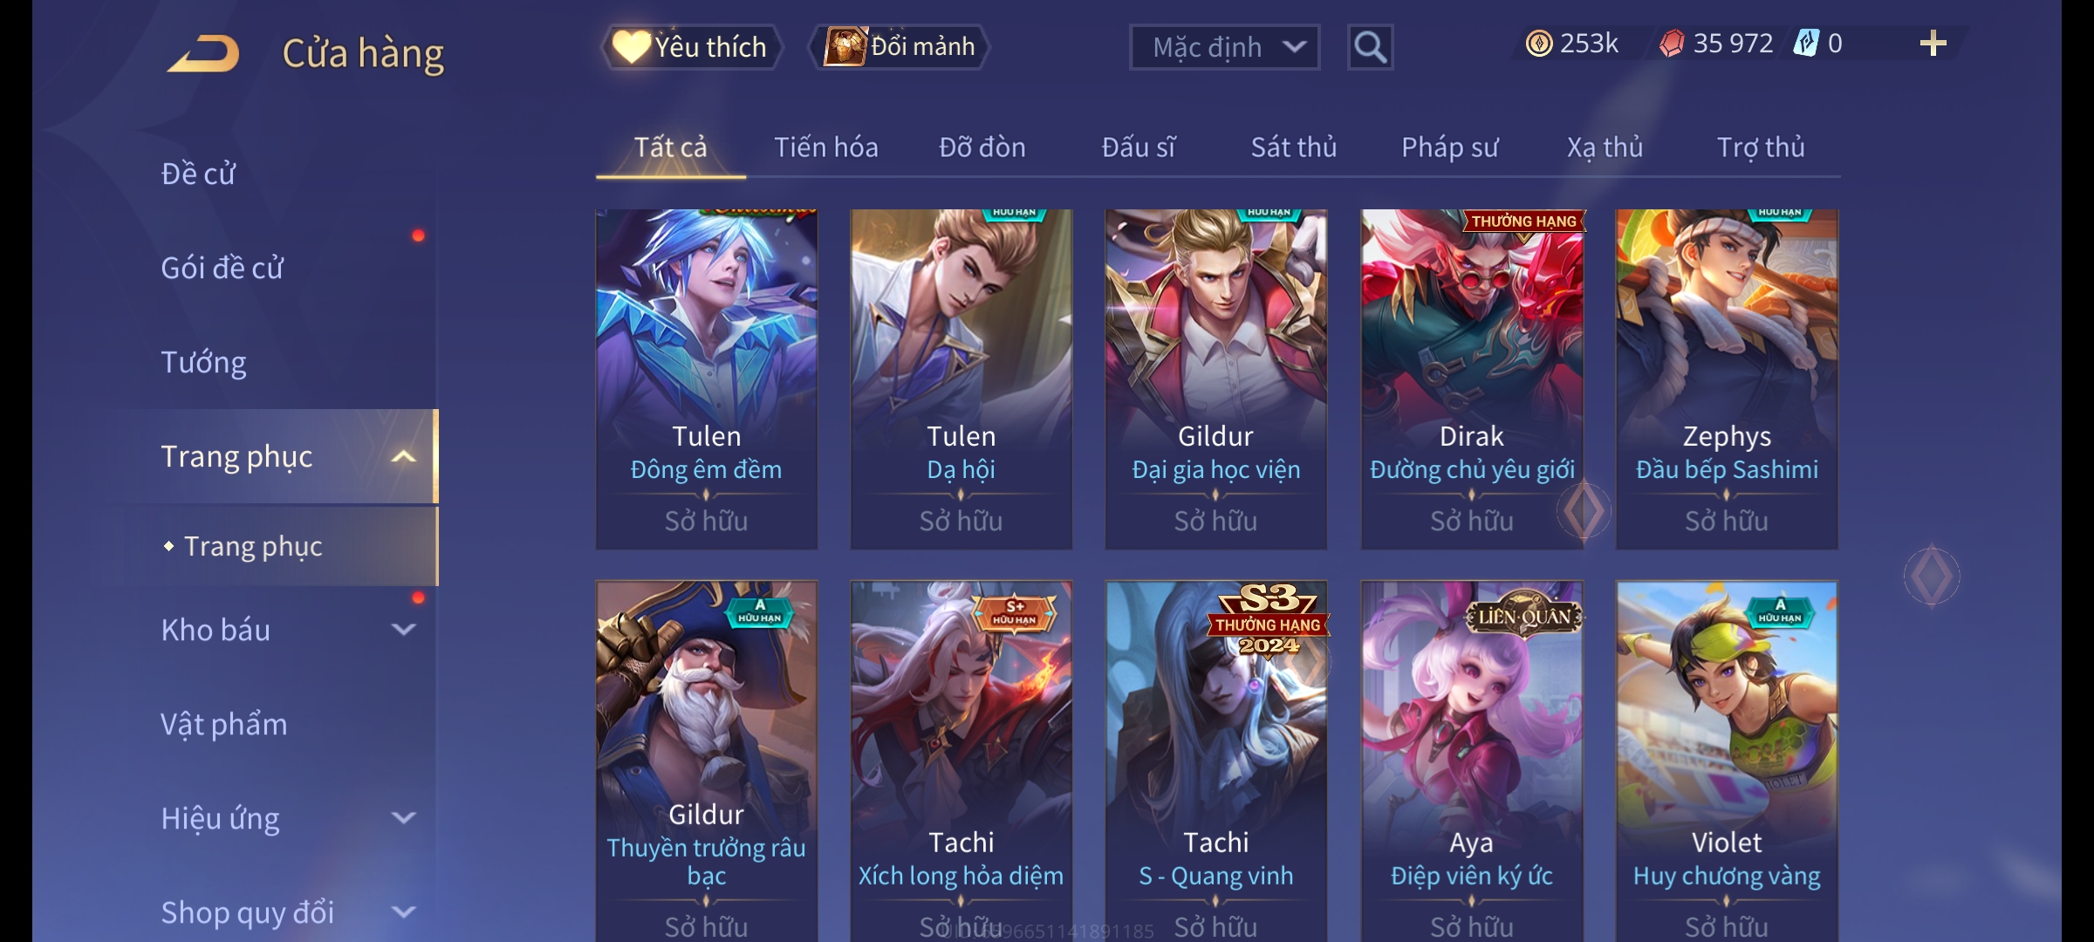
Task: Switch to the Pháp sư tab
Action: click(1449, 147)
